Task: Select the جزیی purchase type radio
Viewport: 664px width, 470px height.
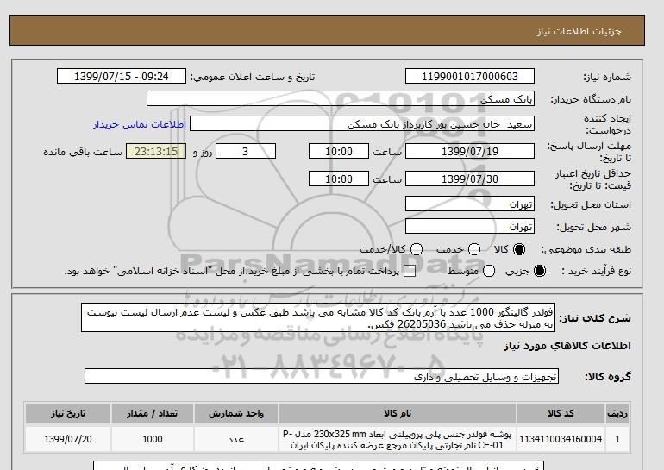Action: (x=540, y=271)
